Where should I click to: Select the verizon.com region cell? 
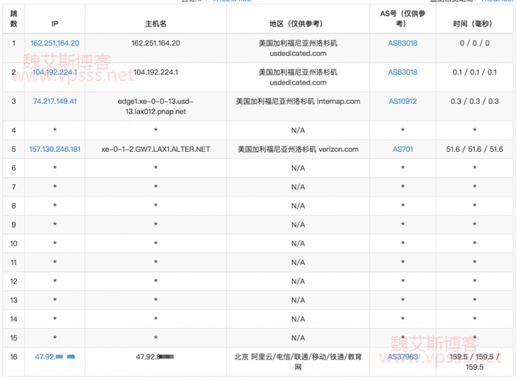coord(298,149)
